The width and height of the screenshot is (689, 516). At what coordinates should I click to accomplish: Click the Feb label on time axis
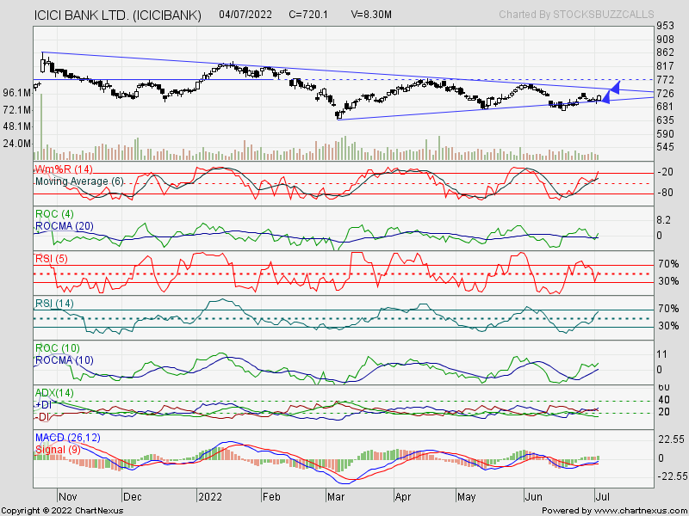pyautogui.click(x=271, y=497)
